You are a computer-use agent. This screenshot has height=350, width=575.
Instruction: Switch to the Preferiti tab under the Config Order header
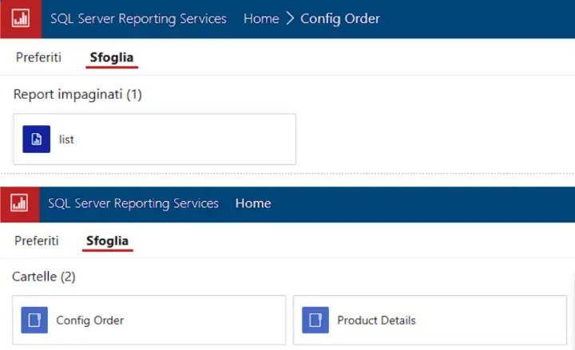coord(38,57)
